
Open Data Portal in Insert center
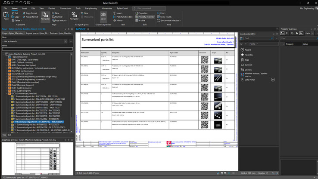(249, 80)
